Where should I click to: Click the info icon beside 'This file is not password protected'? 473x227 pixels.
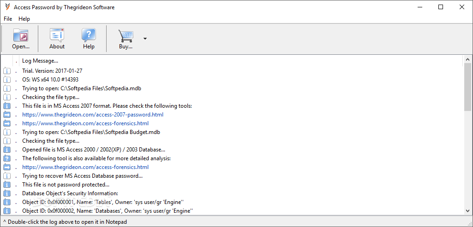point(7,185)
